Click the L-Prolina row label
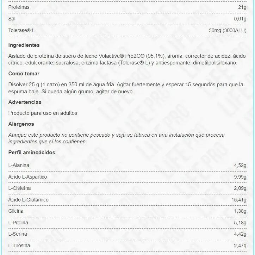 pyautogui.click(x=18, y=223)
